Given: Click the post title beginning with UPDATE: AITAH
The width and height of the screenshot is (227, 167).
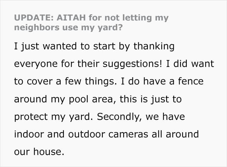Looking at the screenshot, I should pyautogui.click(x=91, y=22).
